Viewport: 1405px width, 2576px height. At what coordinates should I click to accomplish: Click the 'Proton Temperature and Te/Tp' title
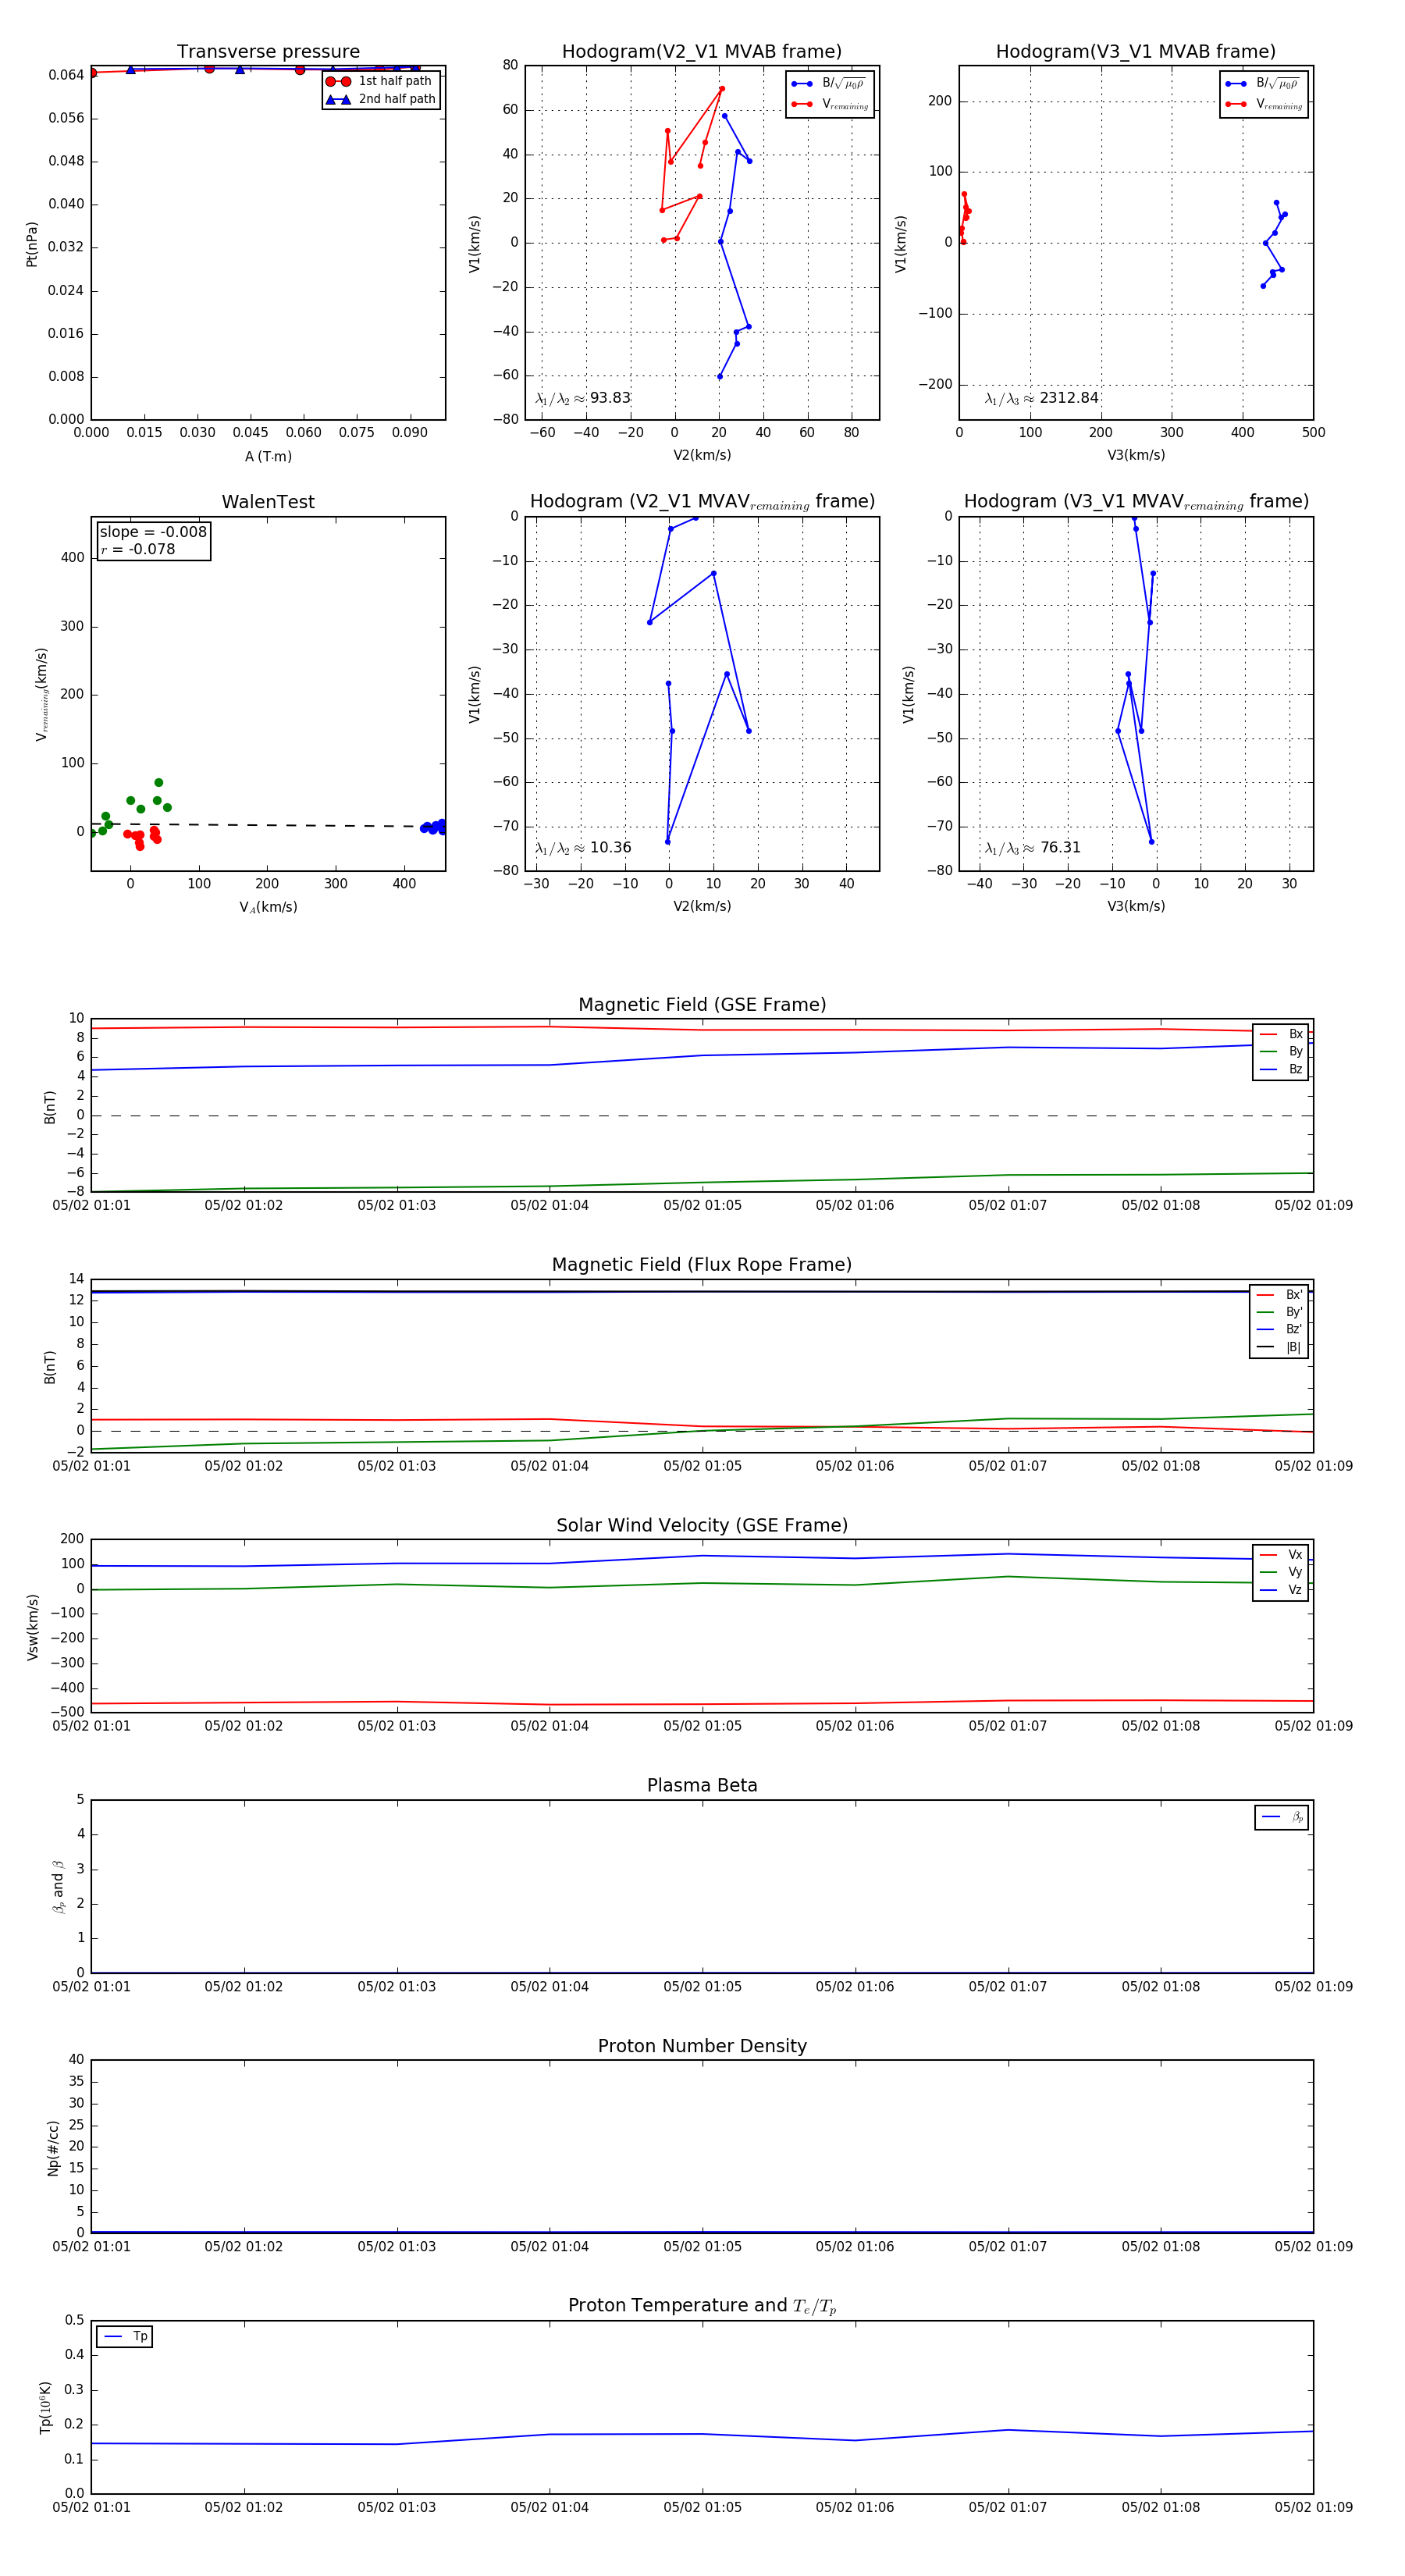(702, 2305)
